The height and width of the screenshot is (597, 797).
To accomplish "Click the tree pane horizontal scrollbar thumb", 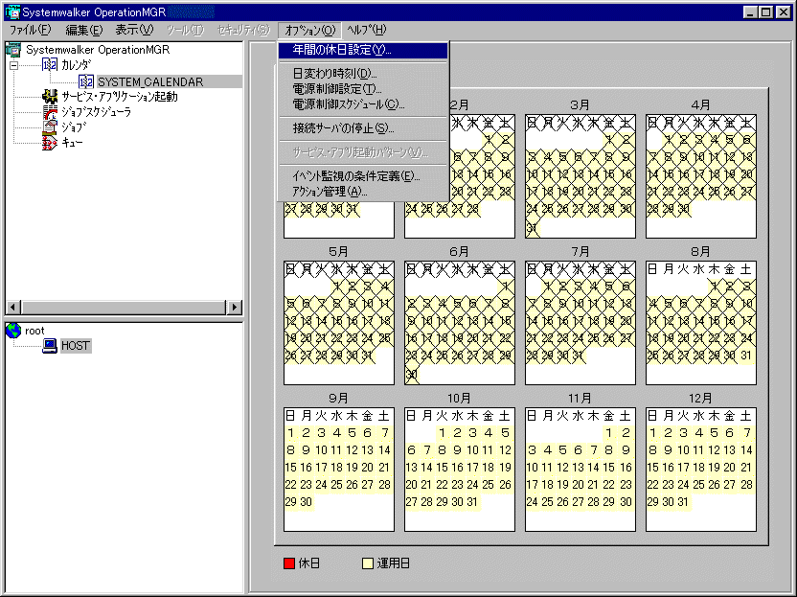I will pyautogui.click(x=124, y=308).
